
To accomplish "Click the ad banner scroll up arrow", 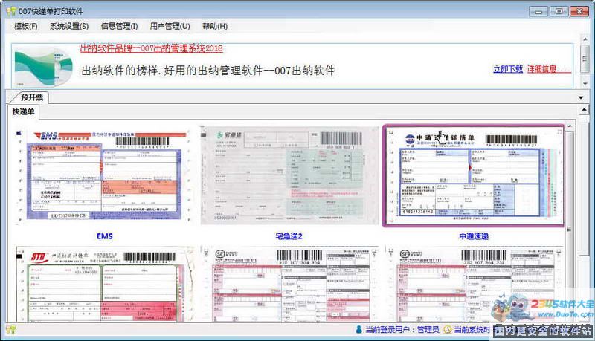I will click(x=585, y=39).
